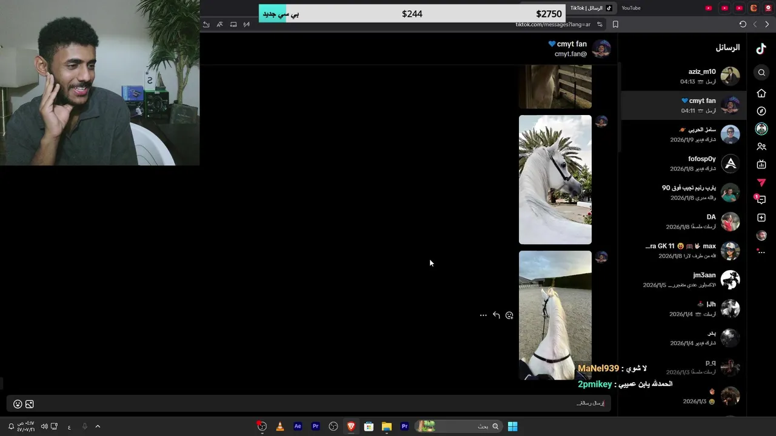The height and width of the screenshot is (436, 776).
Task: Click cmyt fan name in chat header
Action: pos(567,44)
